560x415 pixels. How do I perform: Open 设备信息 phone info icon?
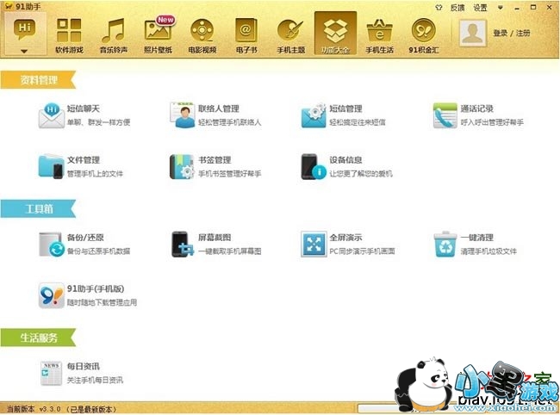coord(314,166)
